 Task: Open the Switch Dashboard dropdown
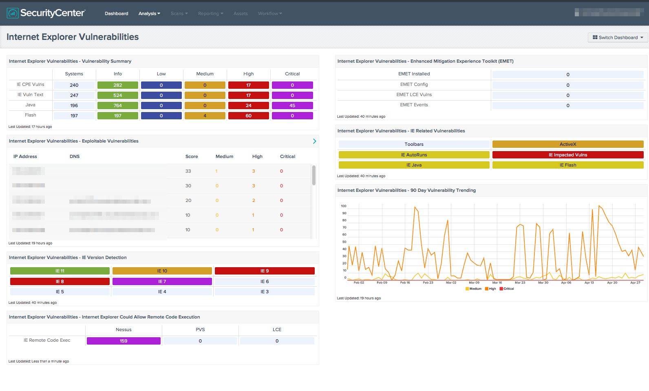click(618, 37)
